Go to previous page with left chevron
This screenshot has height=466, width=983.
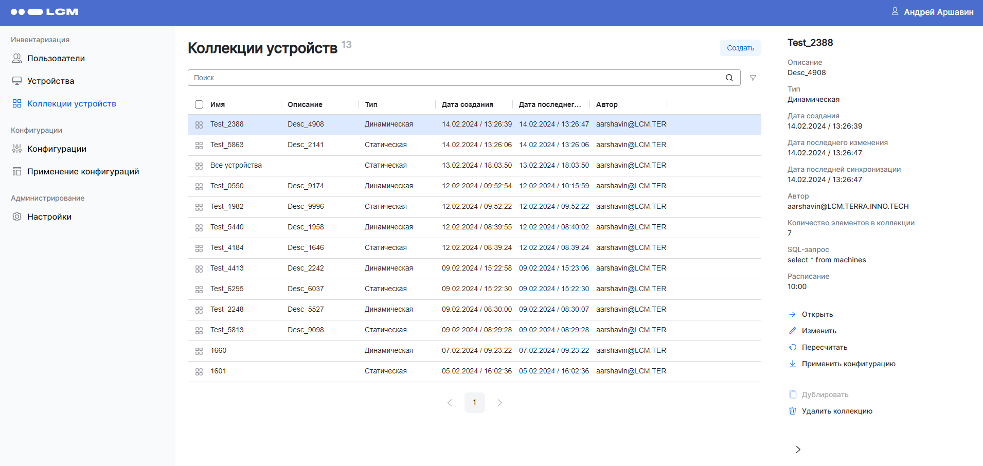click(x=450, y=403)
